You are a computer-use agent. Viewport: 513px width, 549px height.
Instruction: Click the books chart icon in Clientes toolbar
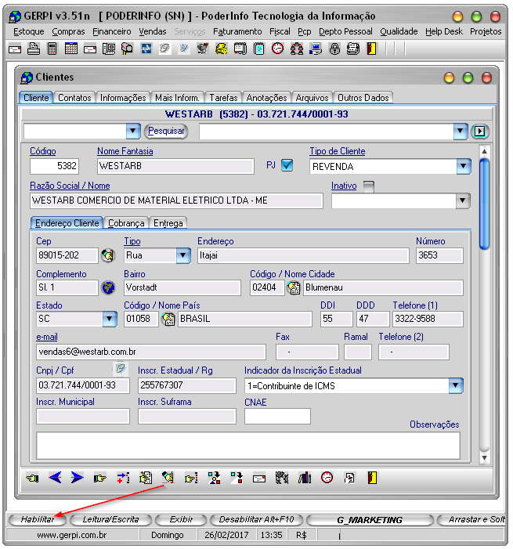tap(305, 478)
